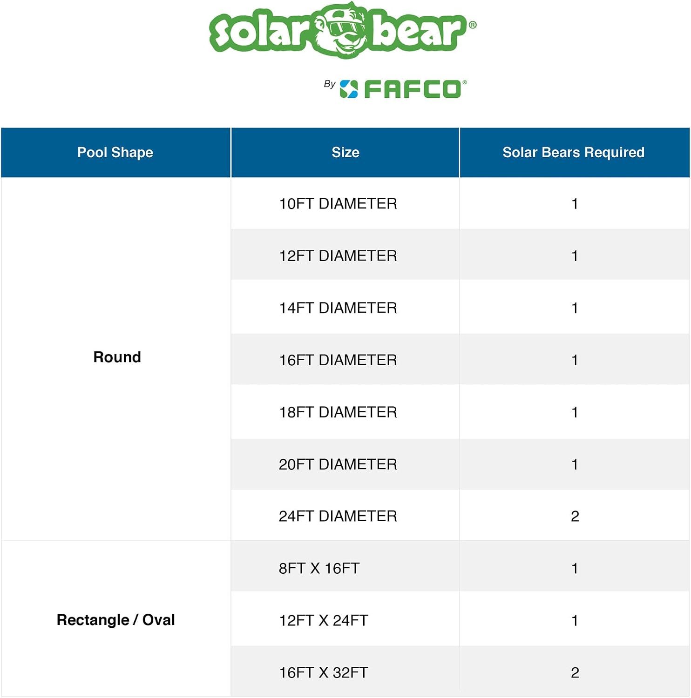Select the 24FT DIAMETER size row
The image size is (691, 698).
[x=460, y=516]
